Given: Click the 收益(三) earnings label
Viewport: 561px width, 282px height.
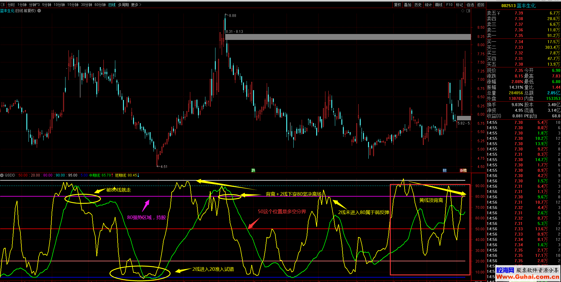Looking at the screenshot, I should tap(494, 116).
